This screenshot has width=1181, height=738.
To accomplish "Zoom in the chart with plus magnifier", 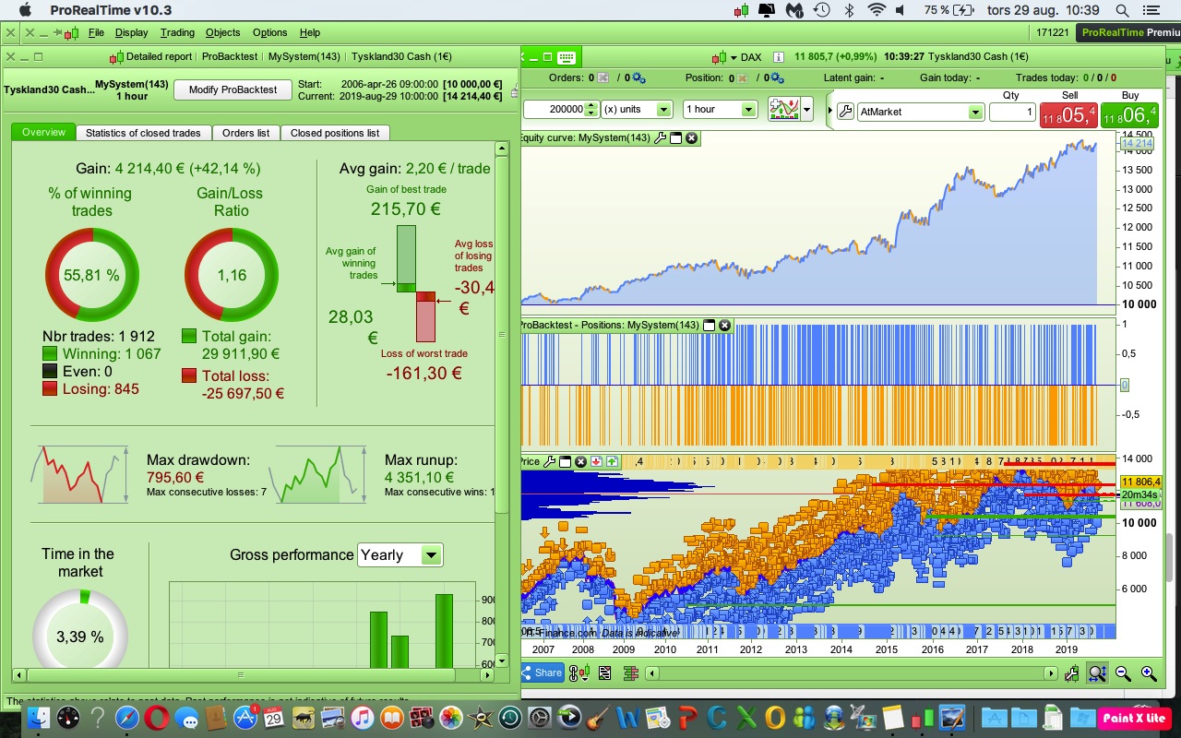I will tap(1149, 674).
